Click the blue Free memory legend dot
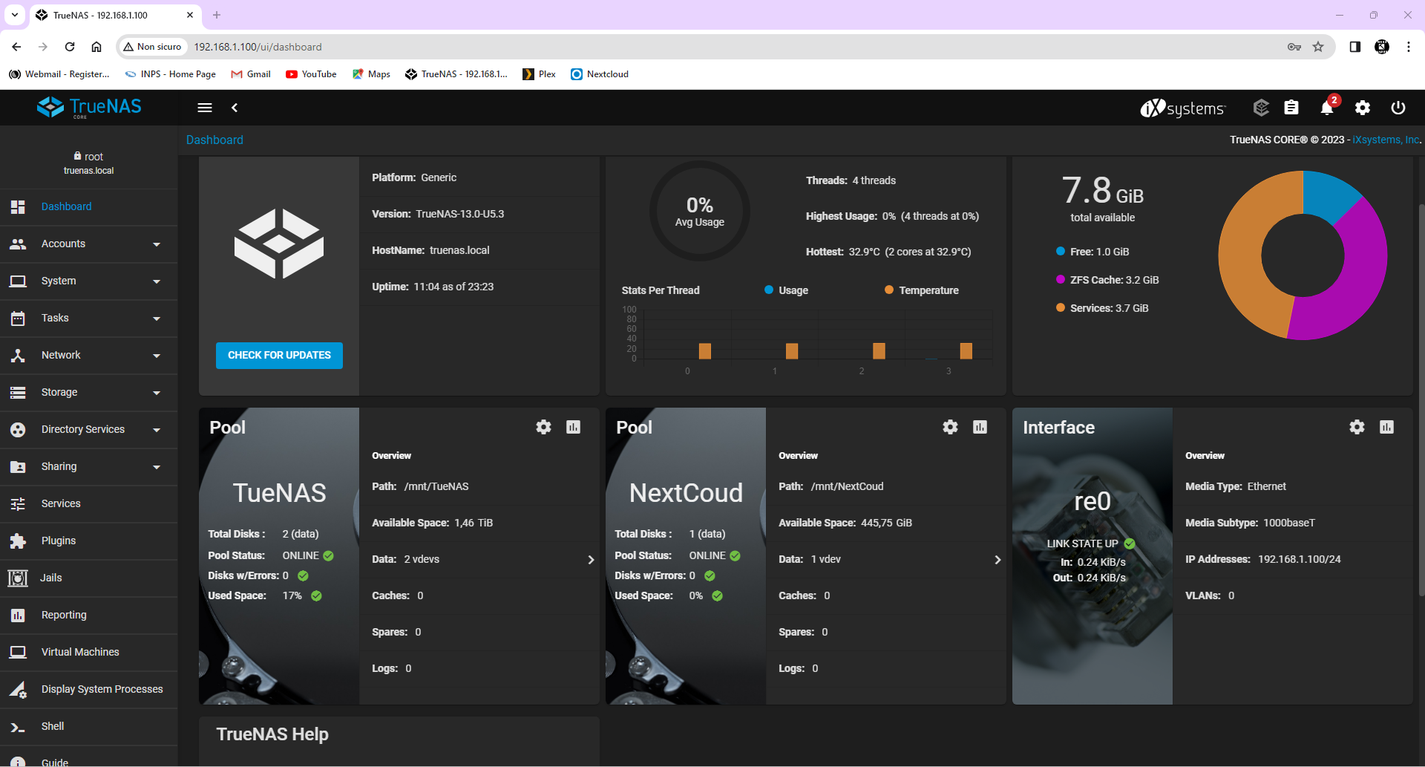The width and height of the screenshot is (1425, 767). [x=1061, y=252]
